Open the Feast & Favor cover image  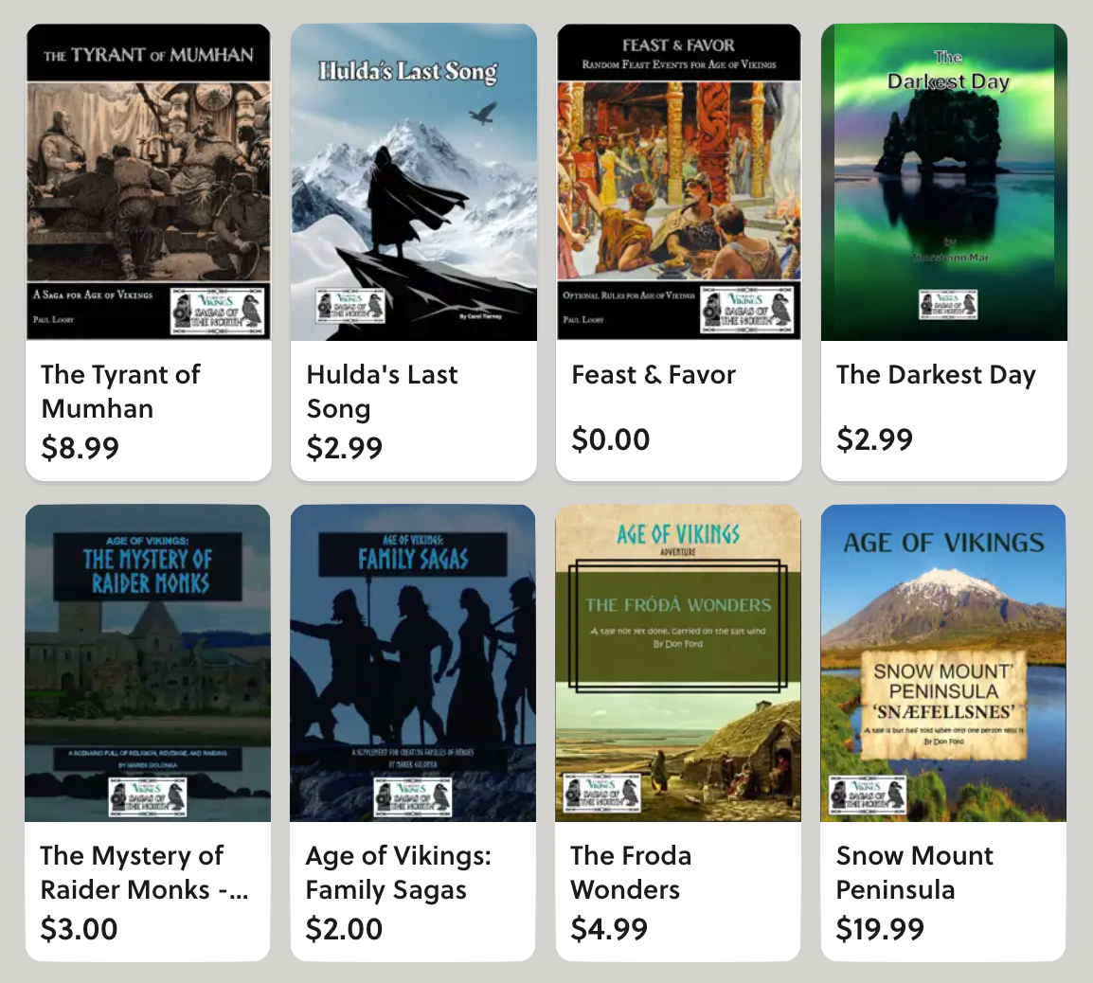(679, 182)
